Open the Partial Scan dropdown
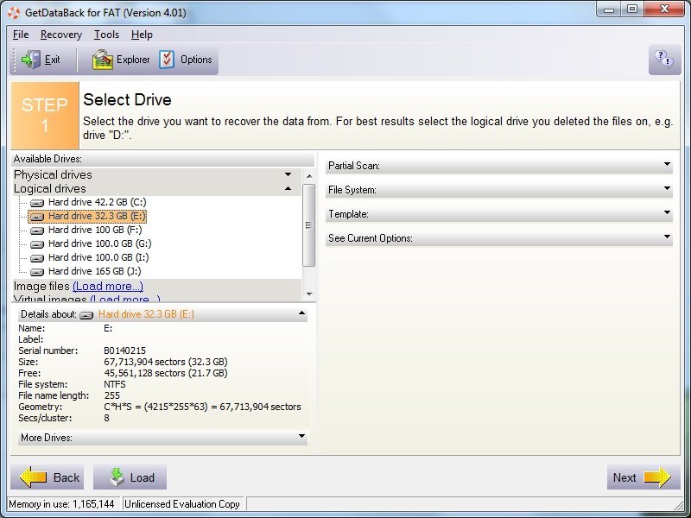Viewport: 691px width, 518px height. point(667,165)
